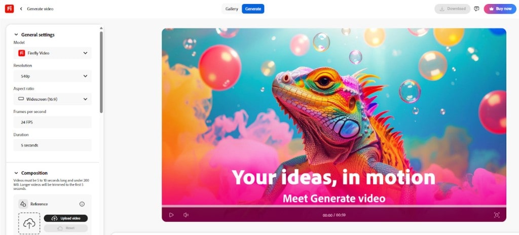
Task: Go back using the left arrow
Action: tap(21, 9)
